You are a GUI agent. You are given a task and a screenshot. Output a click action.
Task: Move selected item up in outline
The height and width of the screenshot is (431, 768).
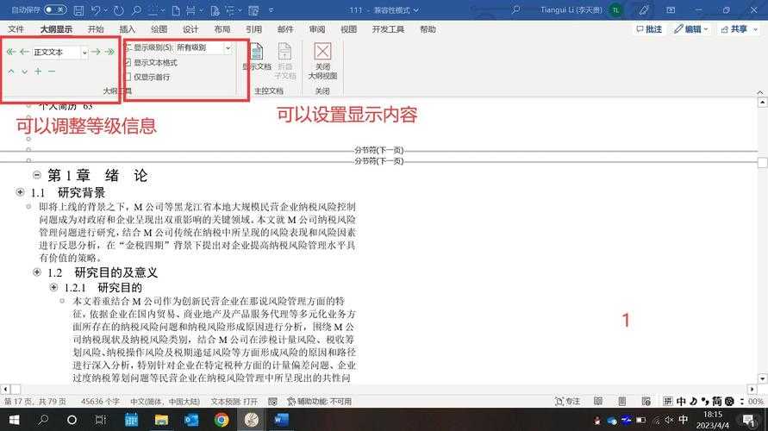pyautogui.click(x=11, y=72)
